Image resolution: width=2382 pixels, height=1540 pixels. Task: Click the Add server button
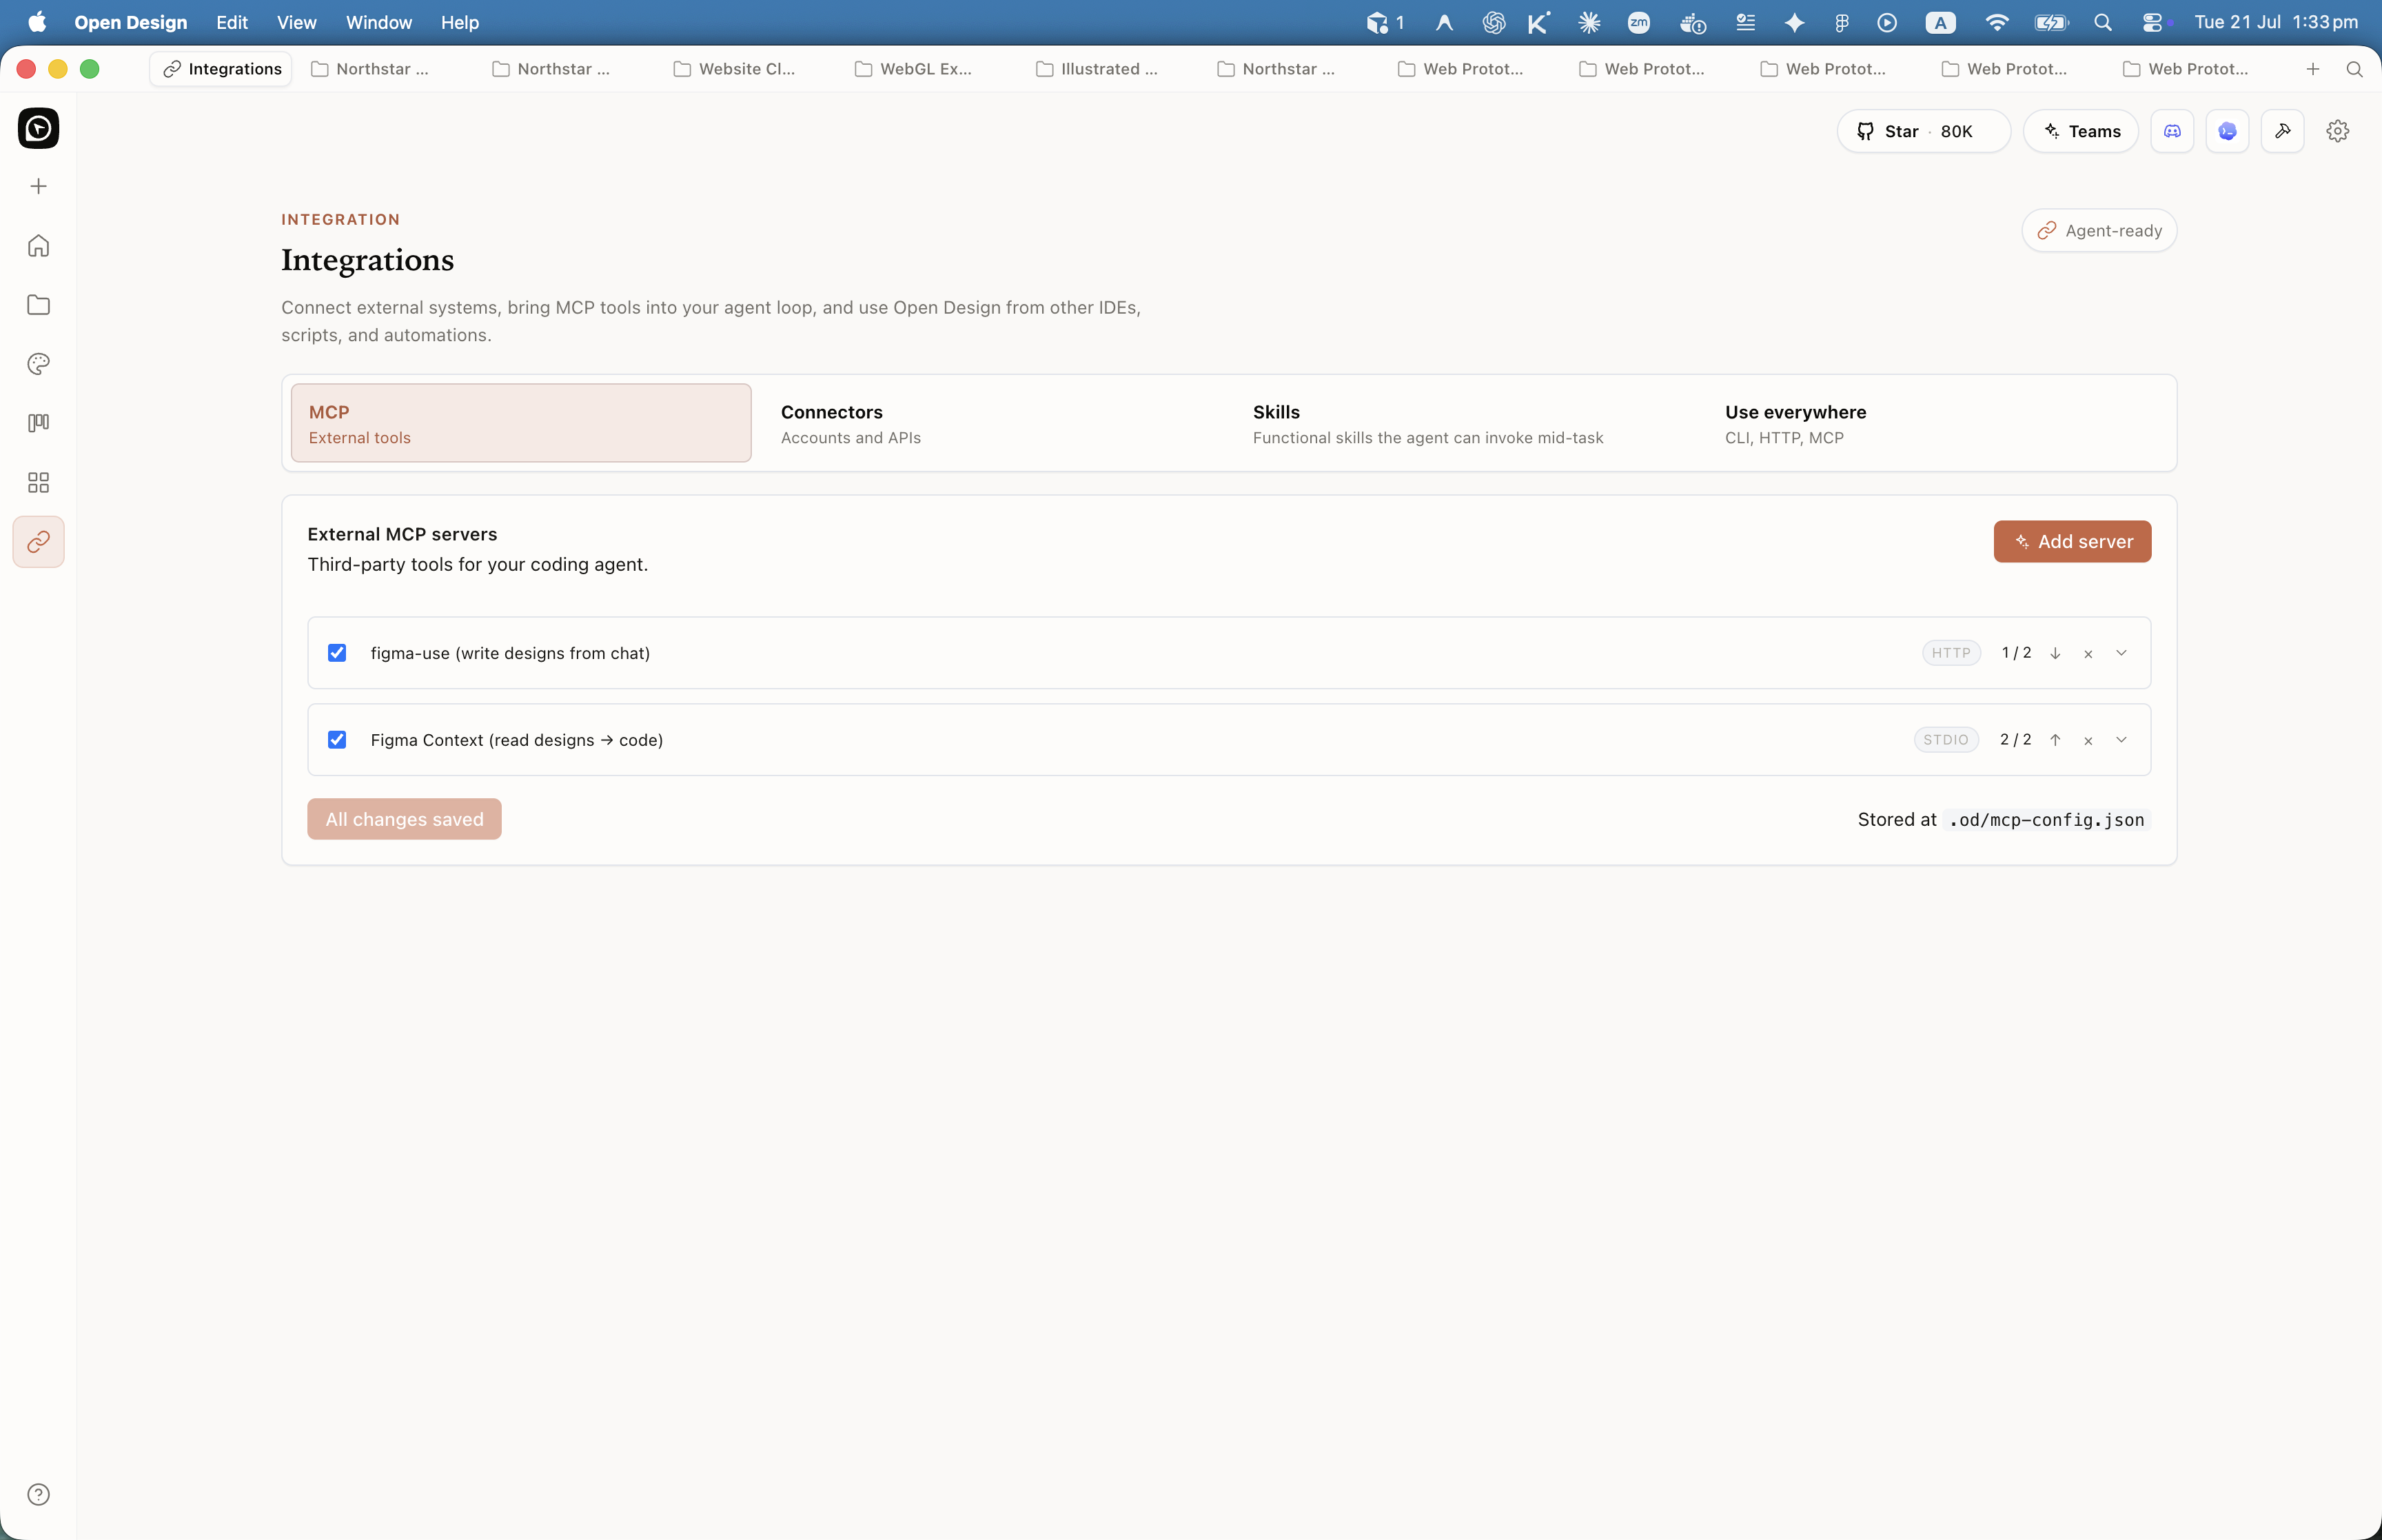(2072, 541)
